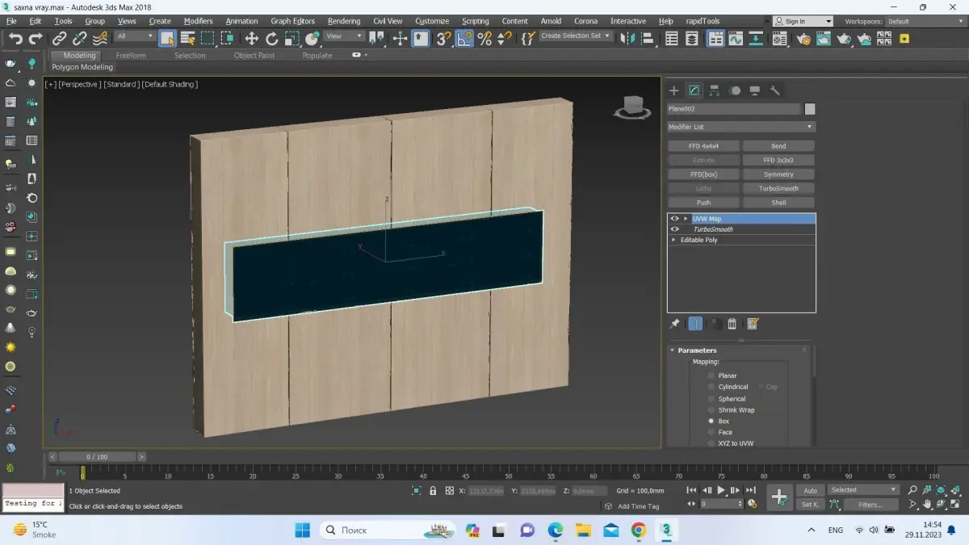Select the Move tool
Viewport: 969px width, 545px height.
click(251, 38)
